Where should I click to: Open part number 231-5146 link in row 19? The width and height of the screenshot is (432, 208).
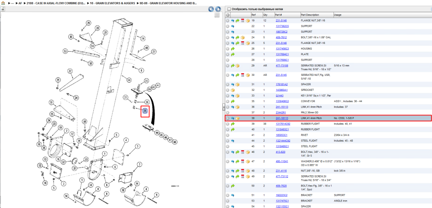pyautogui.click(x=281, y=21)
